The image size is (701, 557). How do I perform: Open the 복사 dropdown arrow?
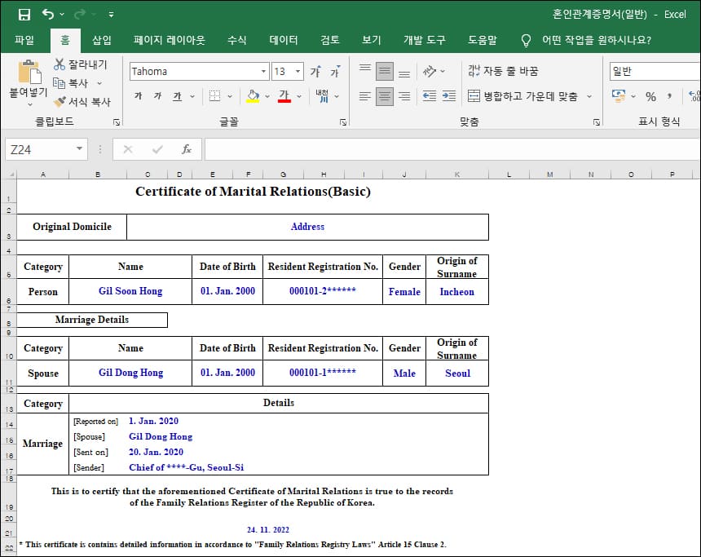pyautogui.click(x=99, y=83)
